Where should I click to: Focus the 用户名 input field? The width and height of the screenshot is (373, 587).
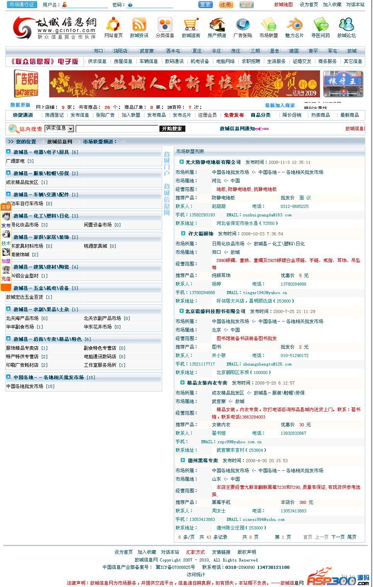[87, 5]
